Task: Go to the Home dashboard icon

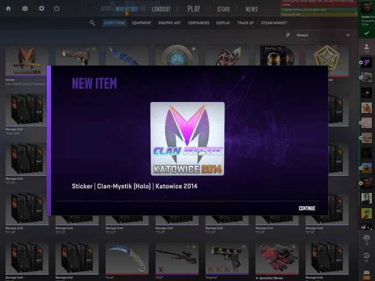Action: (x=8, y=9)
